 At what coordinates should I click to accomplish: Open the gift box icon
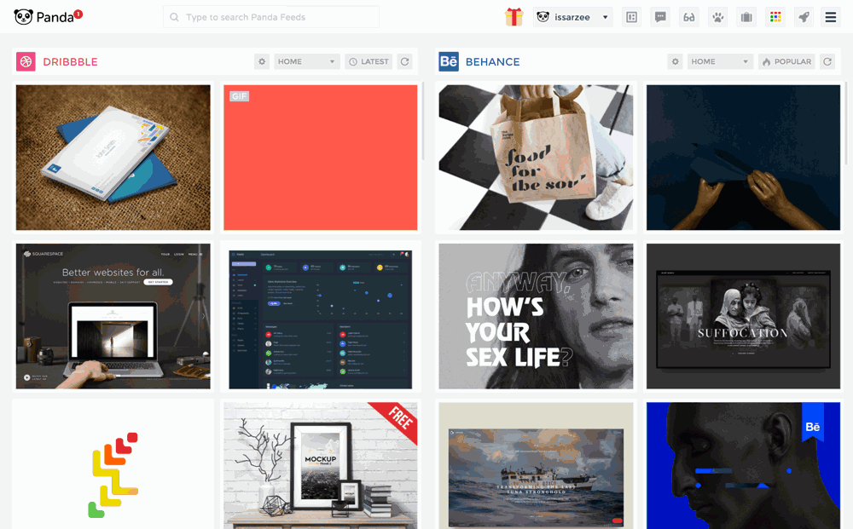[514, 17]
